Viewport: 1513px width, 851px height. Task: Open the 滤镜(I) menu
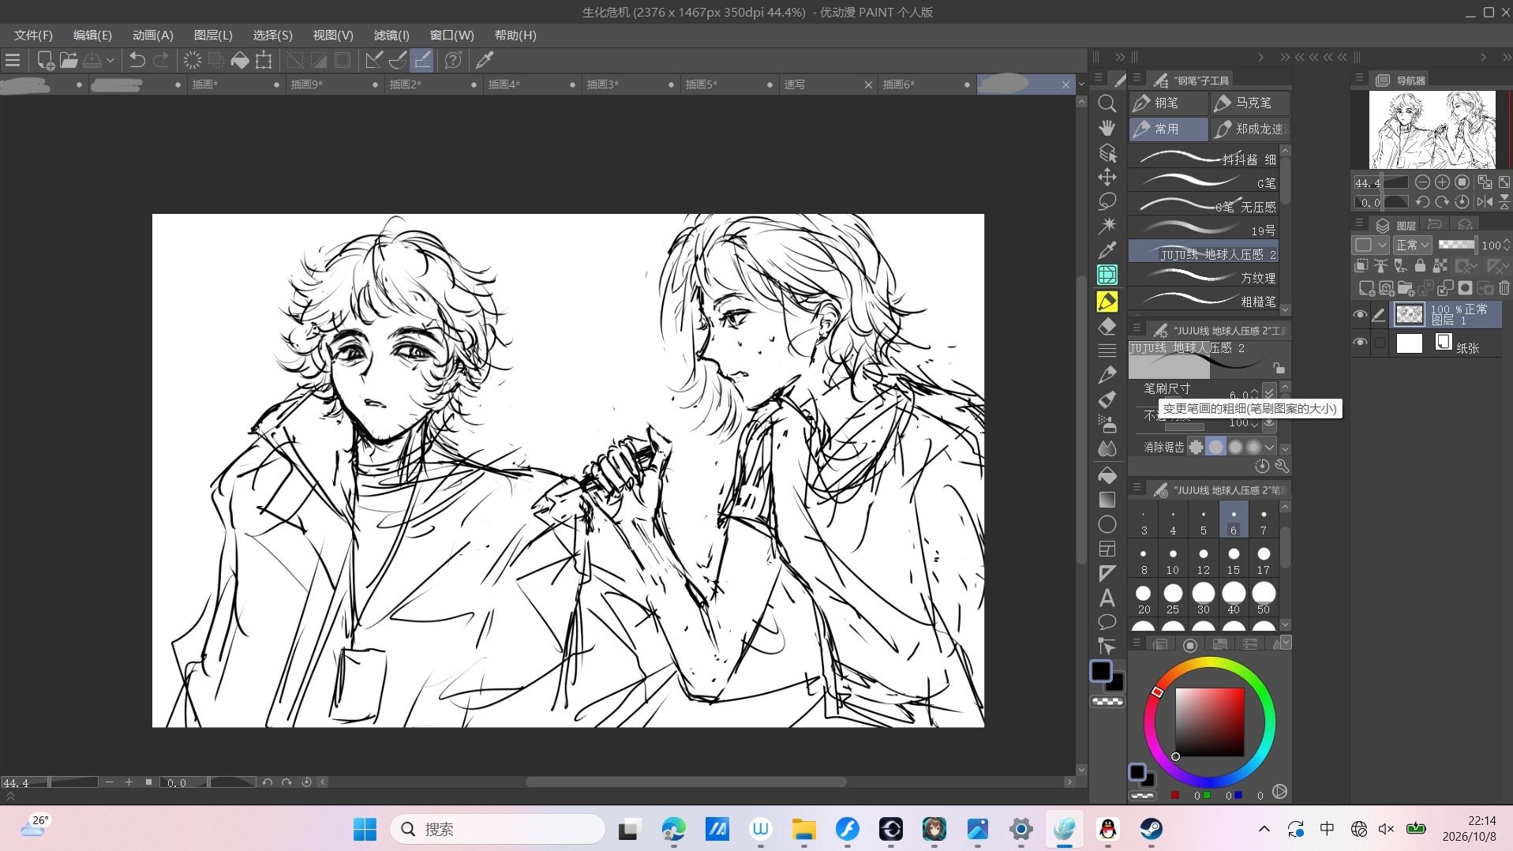click(x=391, y=36)
